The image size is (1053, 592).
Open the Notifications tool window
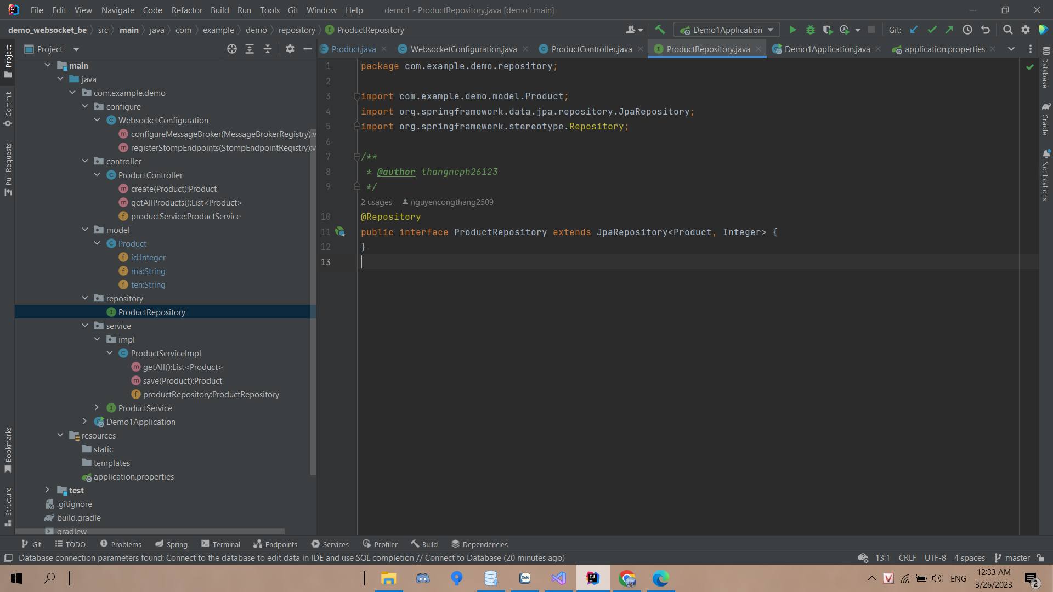(1045, 175)
